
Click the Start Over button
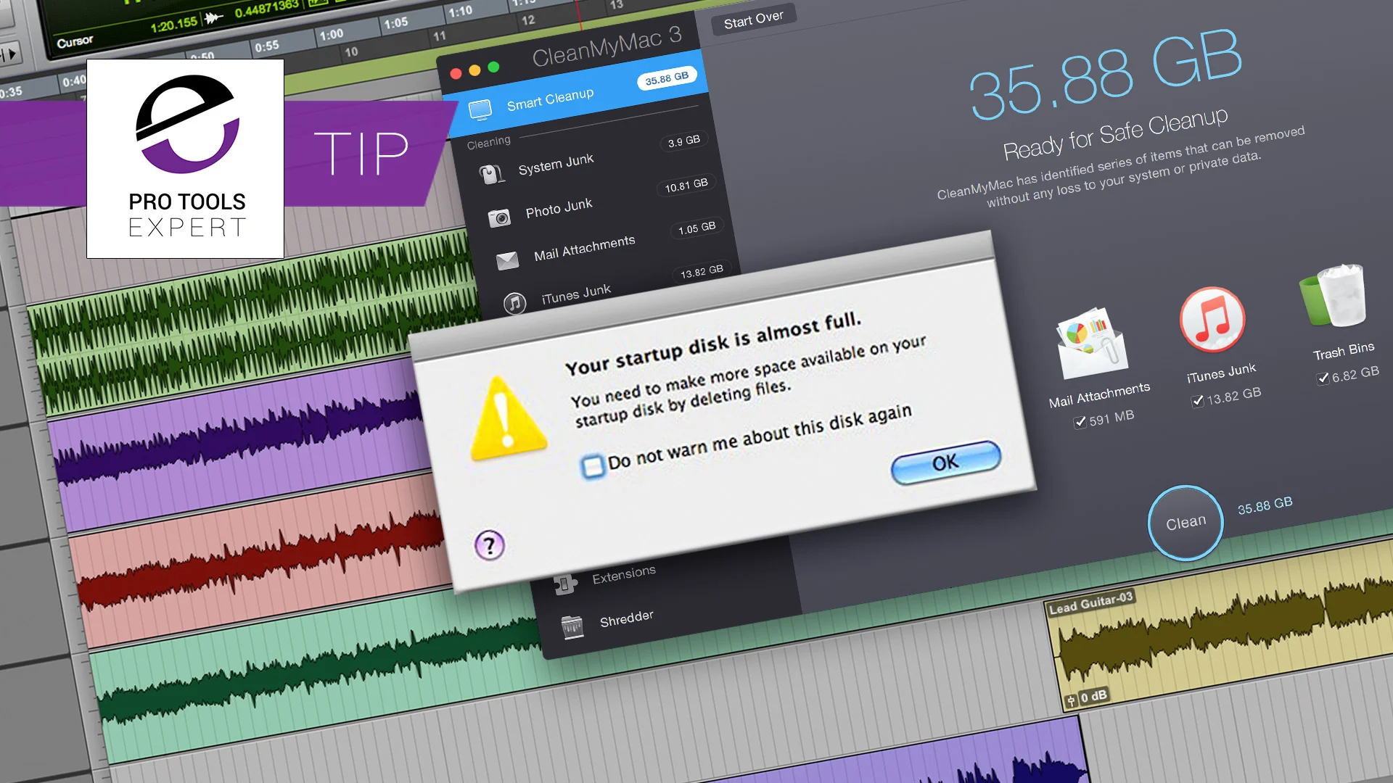[x=753, y=19]
